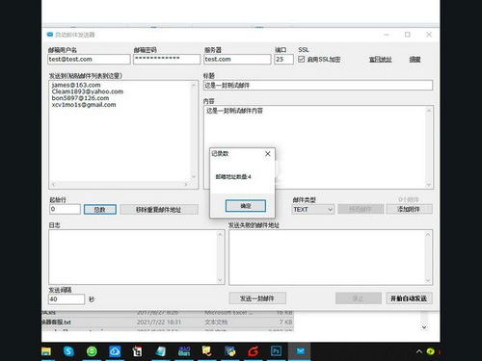This screenshot has width=482, height=361.
Task: Open Skype from the taskbar
Action: point(68,351)
